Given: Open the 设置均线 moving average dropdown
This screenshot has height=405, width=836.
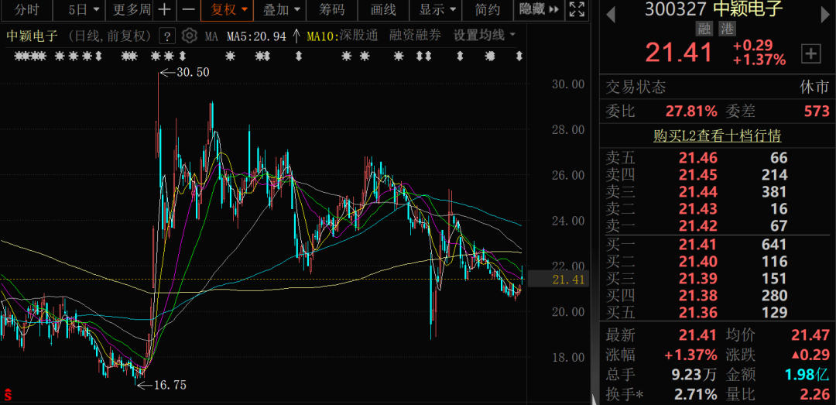Looking at the screenshot, I should [485, 36].
